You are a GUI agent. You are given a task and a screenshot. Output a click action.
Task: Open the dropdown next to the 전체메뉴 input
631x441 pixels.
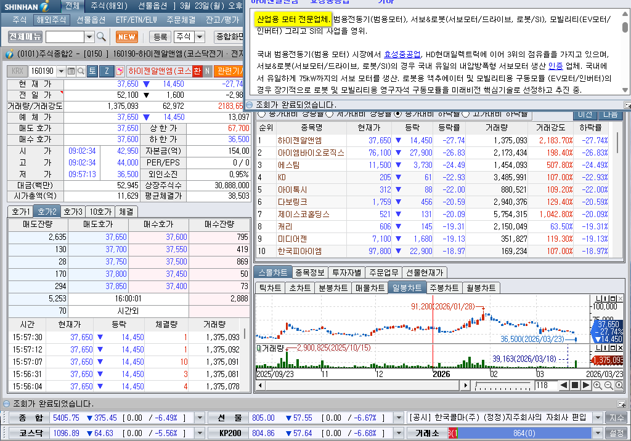(x=89, y=37)
